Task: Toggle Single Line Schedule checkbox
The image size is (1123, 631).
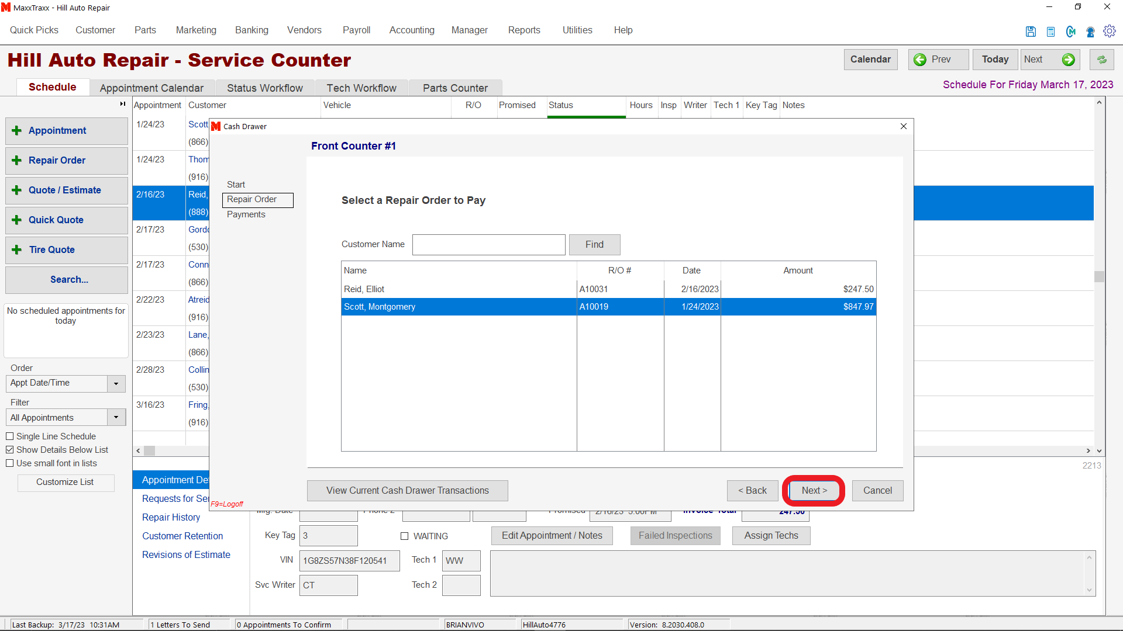Action: [10, 436]
